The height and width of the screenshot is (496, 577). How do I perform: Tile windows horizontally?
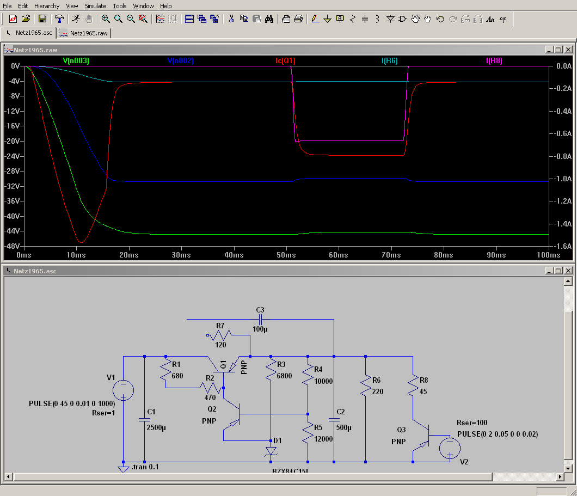click(189, 19)
